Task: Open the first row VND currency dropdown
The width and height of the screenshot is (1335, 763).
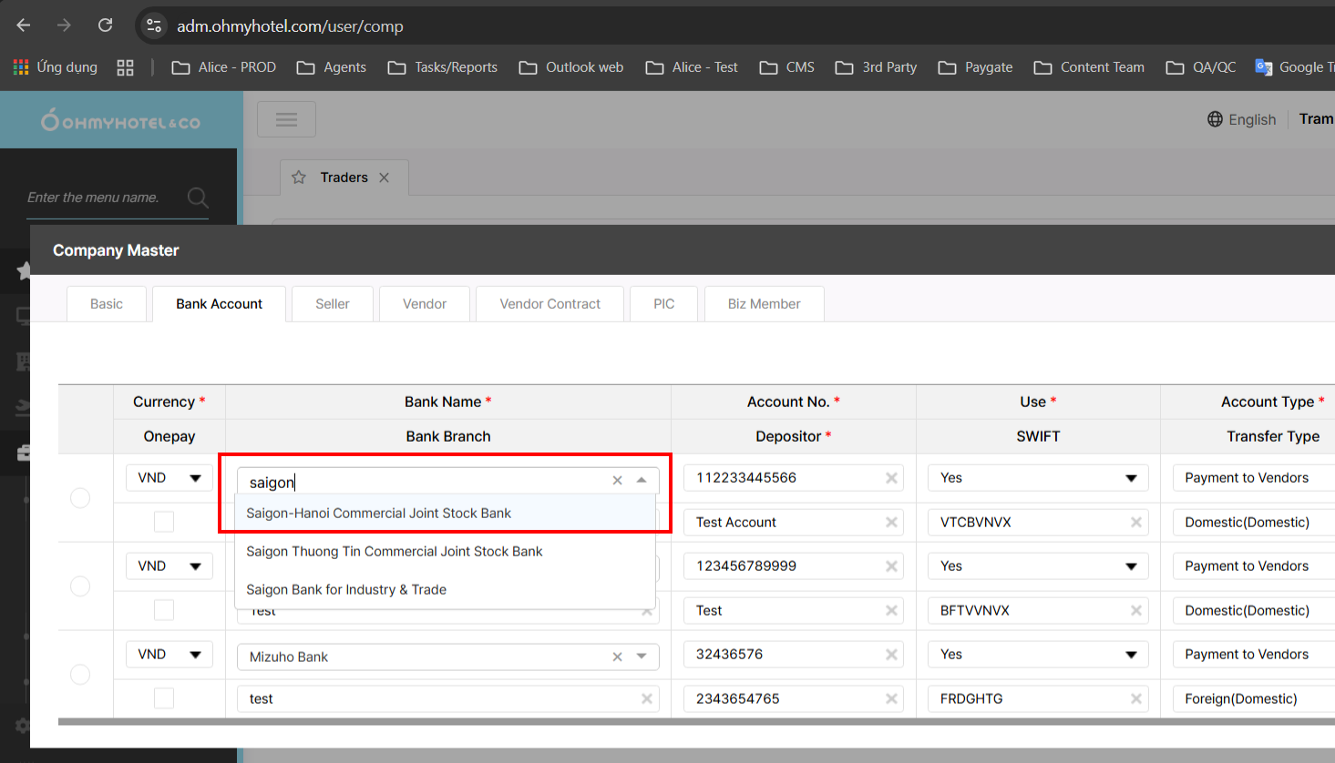Action: (169, 478)
